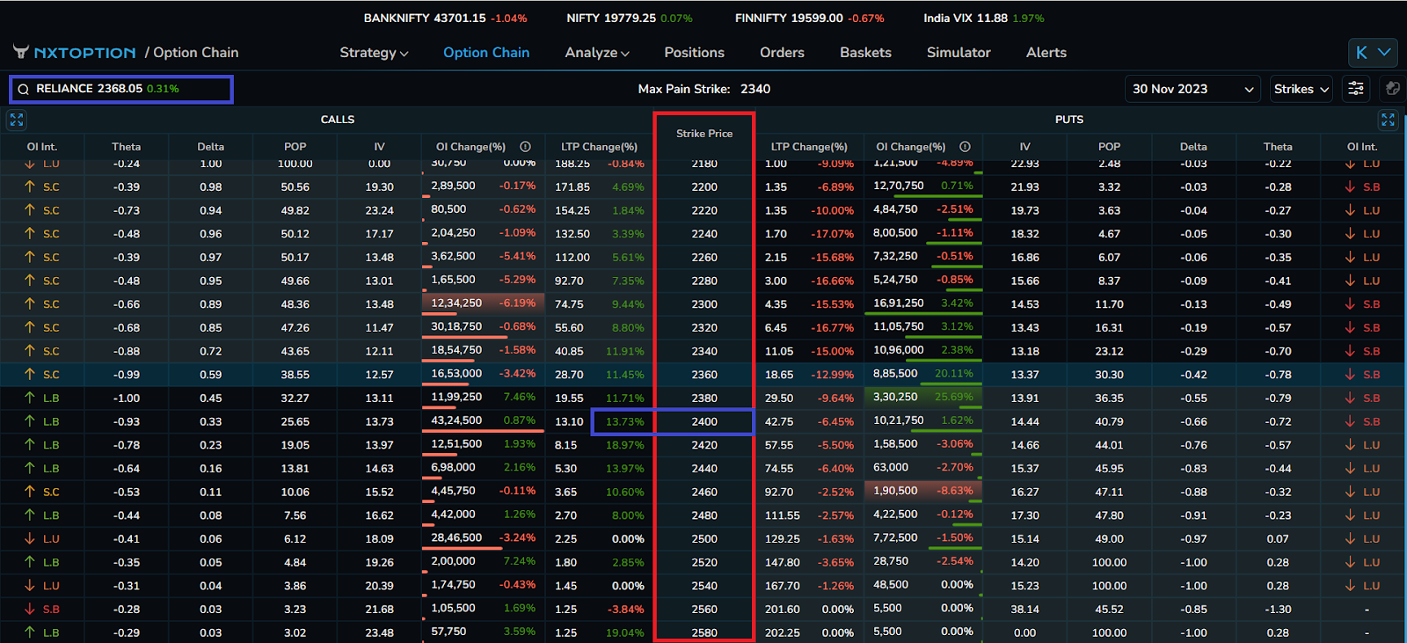The height and width of the screenshot is (643, 1407).
Task: Click puts OI value 1,90,500
Action: tap(895, 491)
